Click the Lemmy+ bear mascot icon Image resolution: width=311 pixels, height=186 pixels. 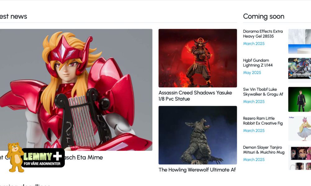click(x=16, y=157)
